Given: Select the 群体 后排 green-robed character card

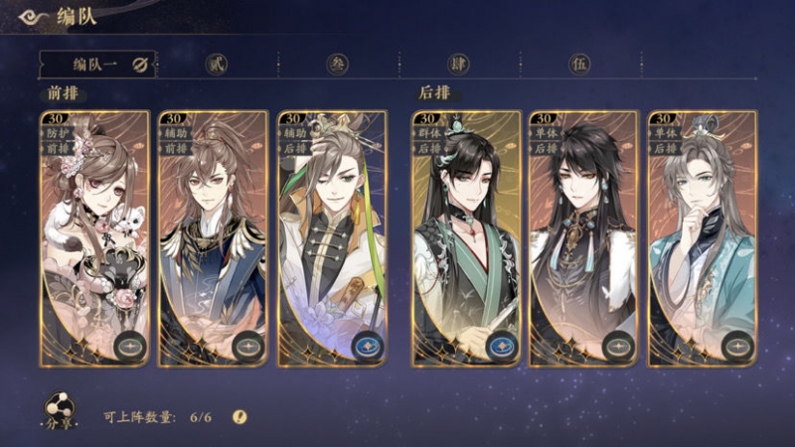Looking at the screenshot, I should pos(466,238).
